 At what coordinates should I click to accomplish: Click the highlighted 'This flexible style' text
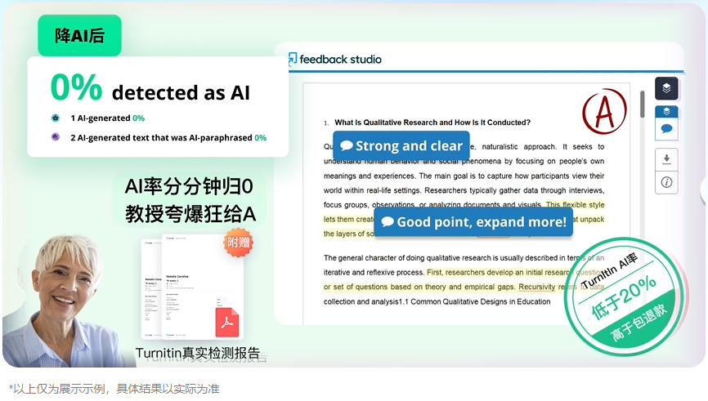(575, 205)
